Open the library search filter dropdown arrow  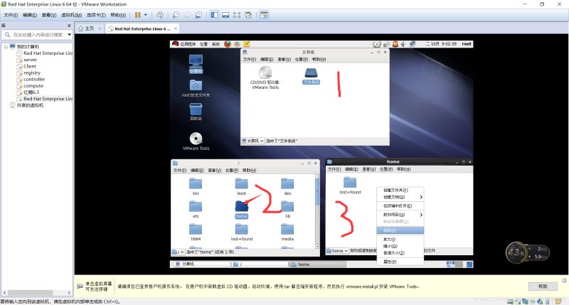point(69,34)
